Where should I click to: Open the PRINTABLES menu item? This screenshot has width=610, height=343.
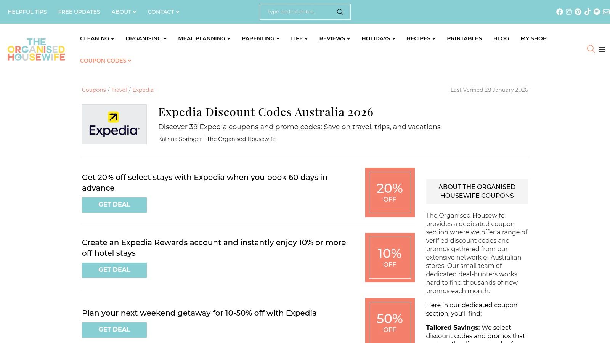tap(464, 38)
